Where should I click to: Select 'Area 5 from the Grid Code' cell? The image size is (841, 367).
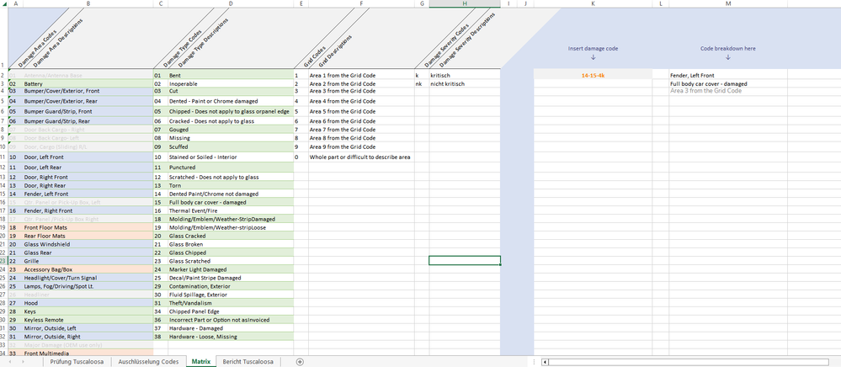click(x=361, y=112)
